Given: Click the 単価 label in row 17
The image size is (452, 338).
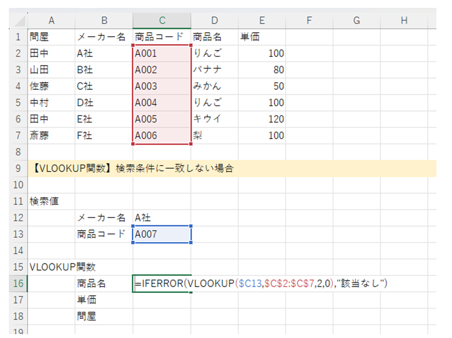Looking at the screenshot, I should [104, 300].
